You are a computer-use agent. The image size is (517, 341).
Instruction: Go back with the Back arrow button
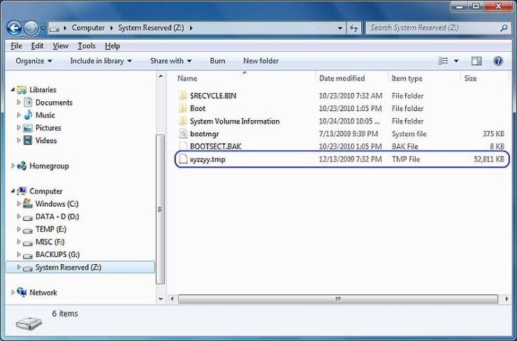[x=14, y=28]
